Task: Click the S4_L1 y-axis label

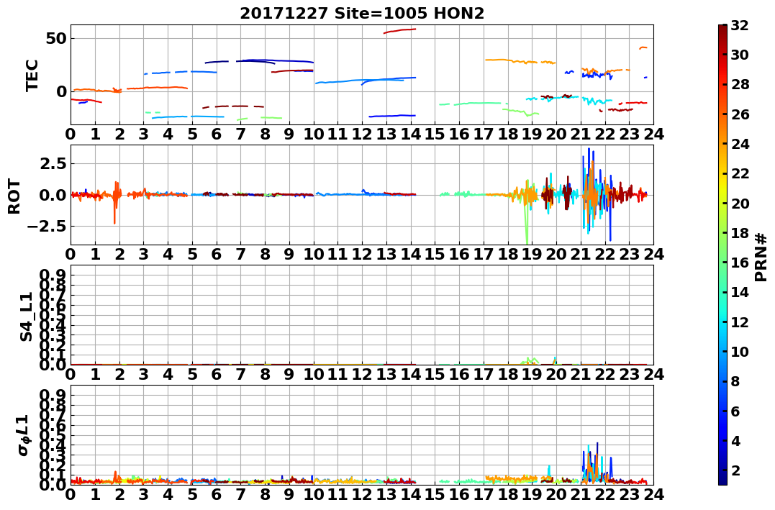Action: [26, 317]
